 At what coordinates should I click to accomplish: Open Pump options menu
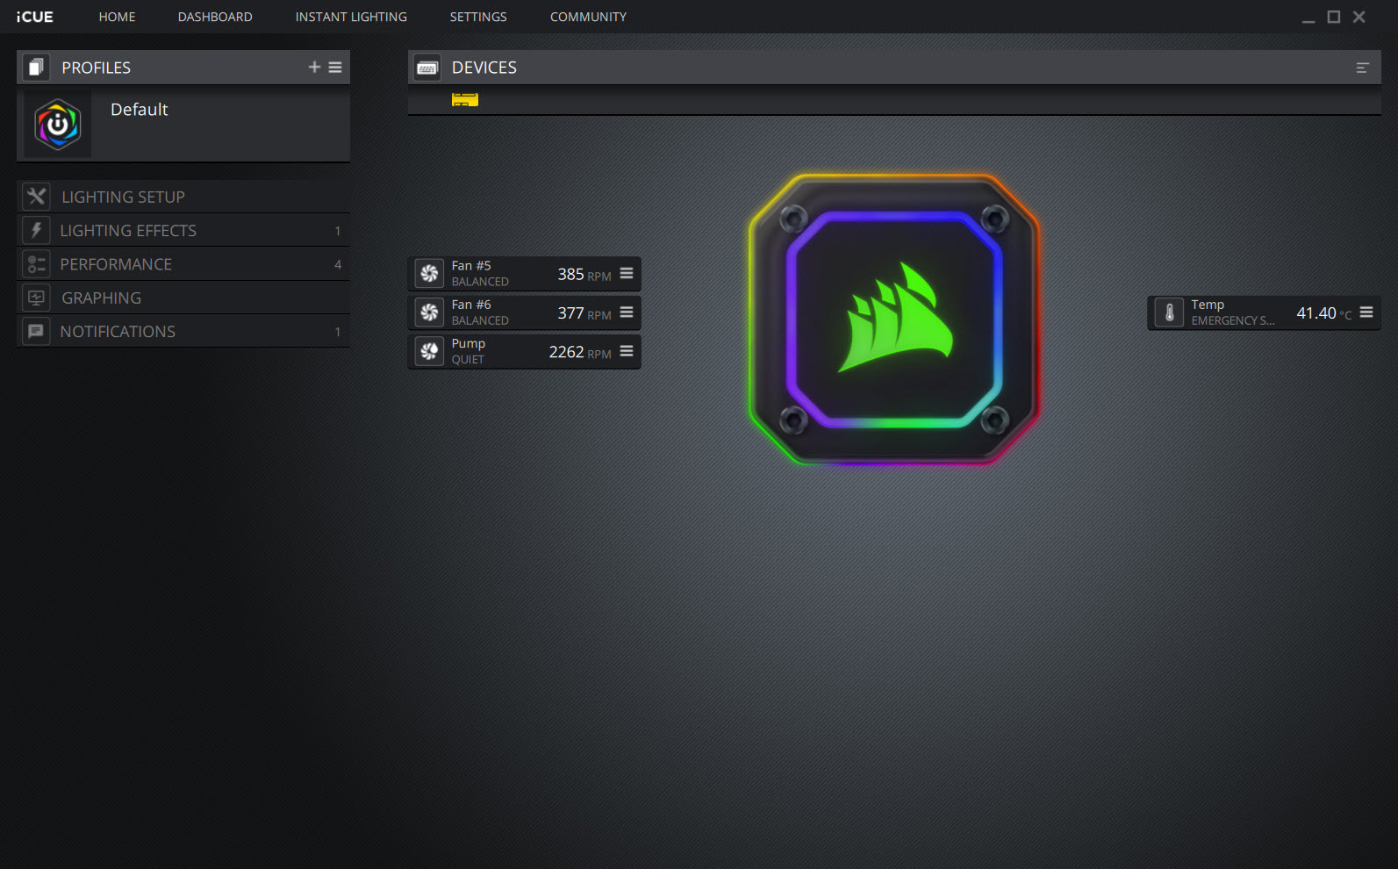pyautogui.click(x=627, y=350)
